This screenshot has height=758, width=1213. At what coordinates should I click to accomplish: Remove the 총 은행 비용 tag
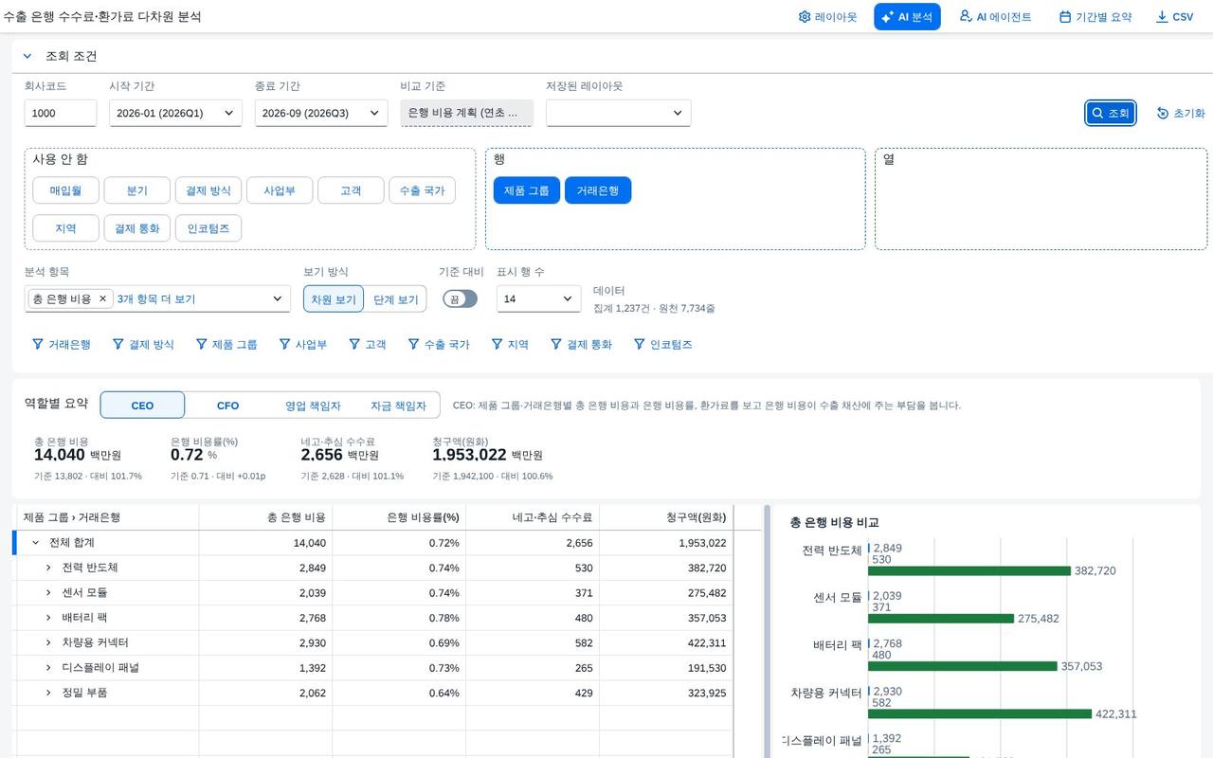pos(102,298)
